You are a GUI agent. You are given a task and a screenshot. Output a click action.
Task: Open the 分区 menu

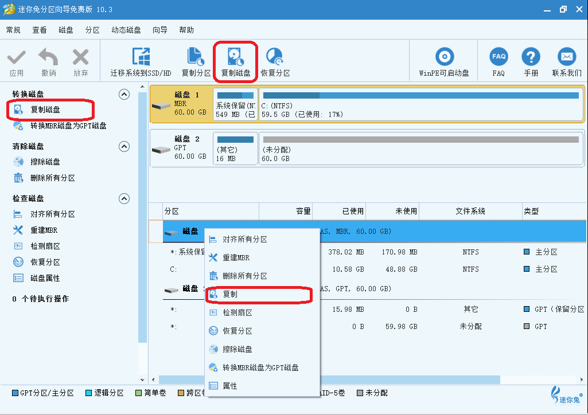tap(92, 30)
